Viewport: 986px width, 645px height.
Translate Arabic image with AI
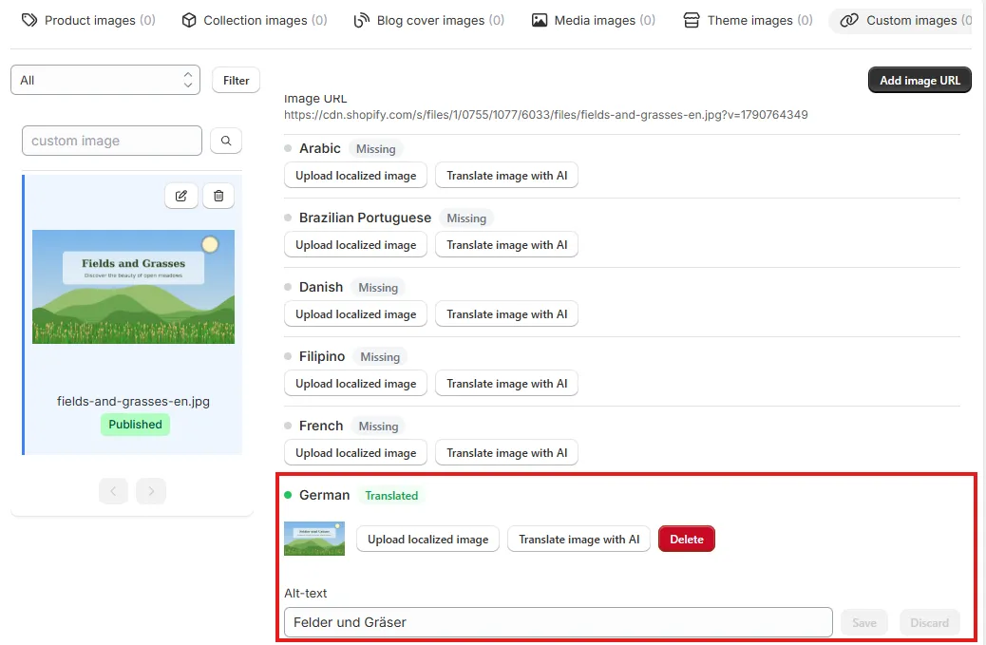point(507,176)
